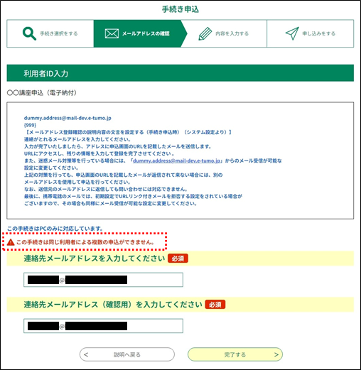This screenshot has width=361, height=370.
Task: Click the 必須 badge beside first email label
Action: click(178, 259)
